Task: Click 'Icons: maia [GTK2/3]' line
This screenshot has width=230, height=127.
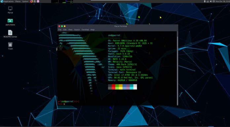Action: coord(120,67)
